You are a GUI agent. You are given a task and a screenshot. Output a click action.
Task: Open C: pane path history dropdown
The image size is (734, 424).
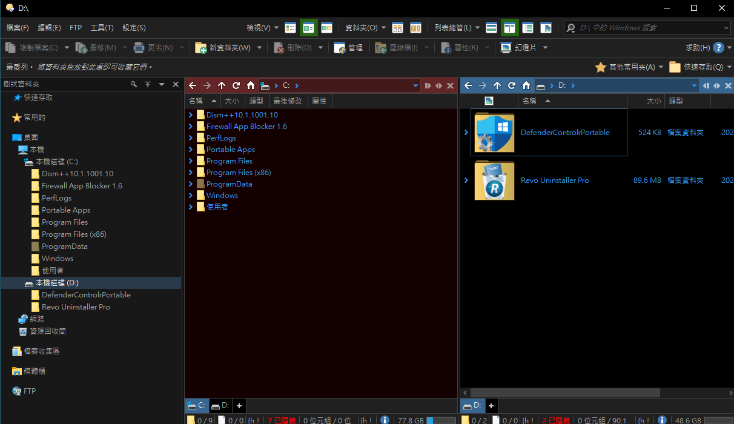coord(415,86)
